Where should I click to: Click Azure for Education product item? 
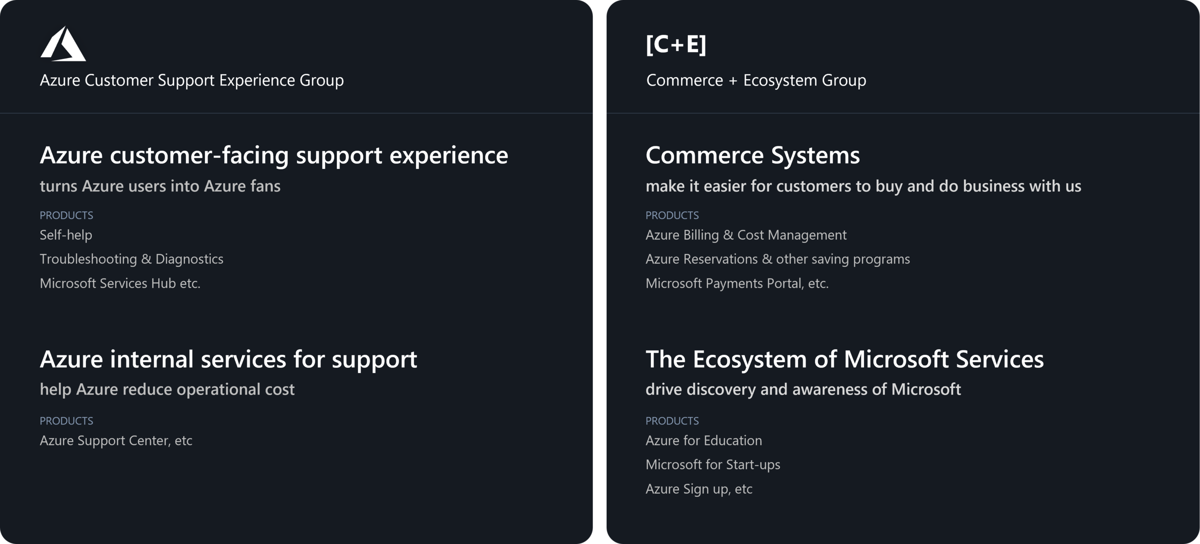tap(704, 441)
